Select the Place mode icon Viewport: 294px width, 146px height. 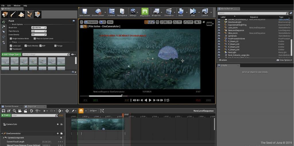[5, 15]
